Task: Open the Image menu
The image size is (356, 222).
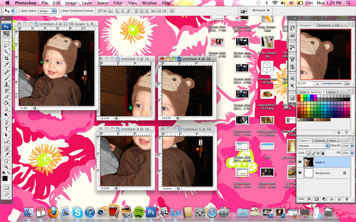Action: [x=71, y=3]
